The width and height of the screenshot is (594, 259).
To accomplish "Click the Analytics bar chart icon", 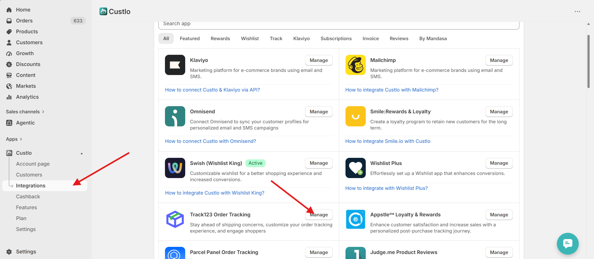I will [x=9, y=97].
